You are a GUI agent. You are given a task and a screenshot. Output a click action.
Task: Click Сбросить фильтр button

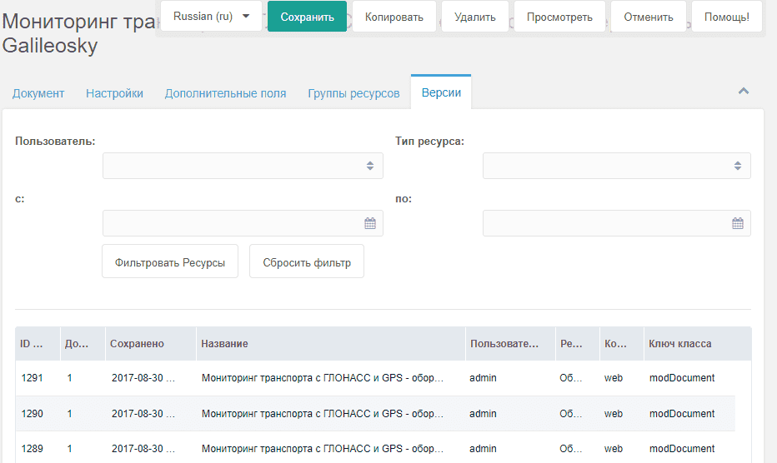[x=307, y=261]
